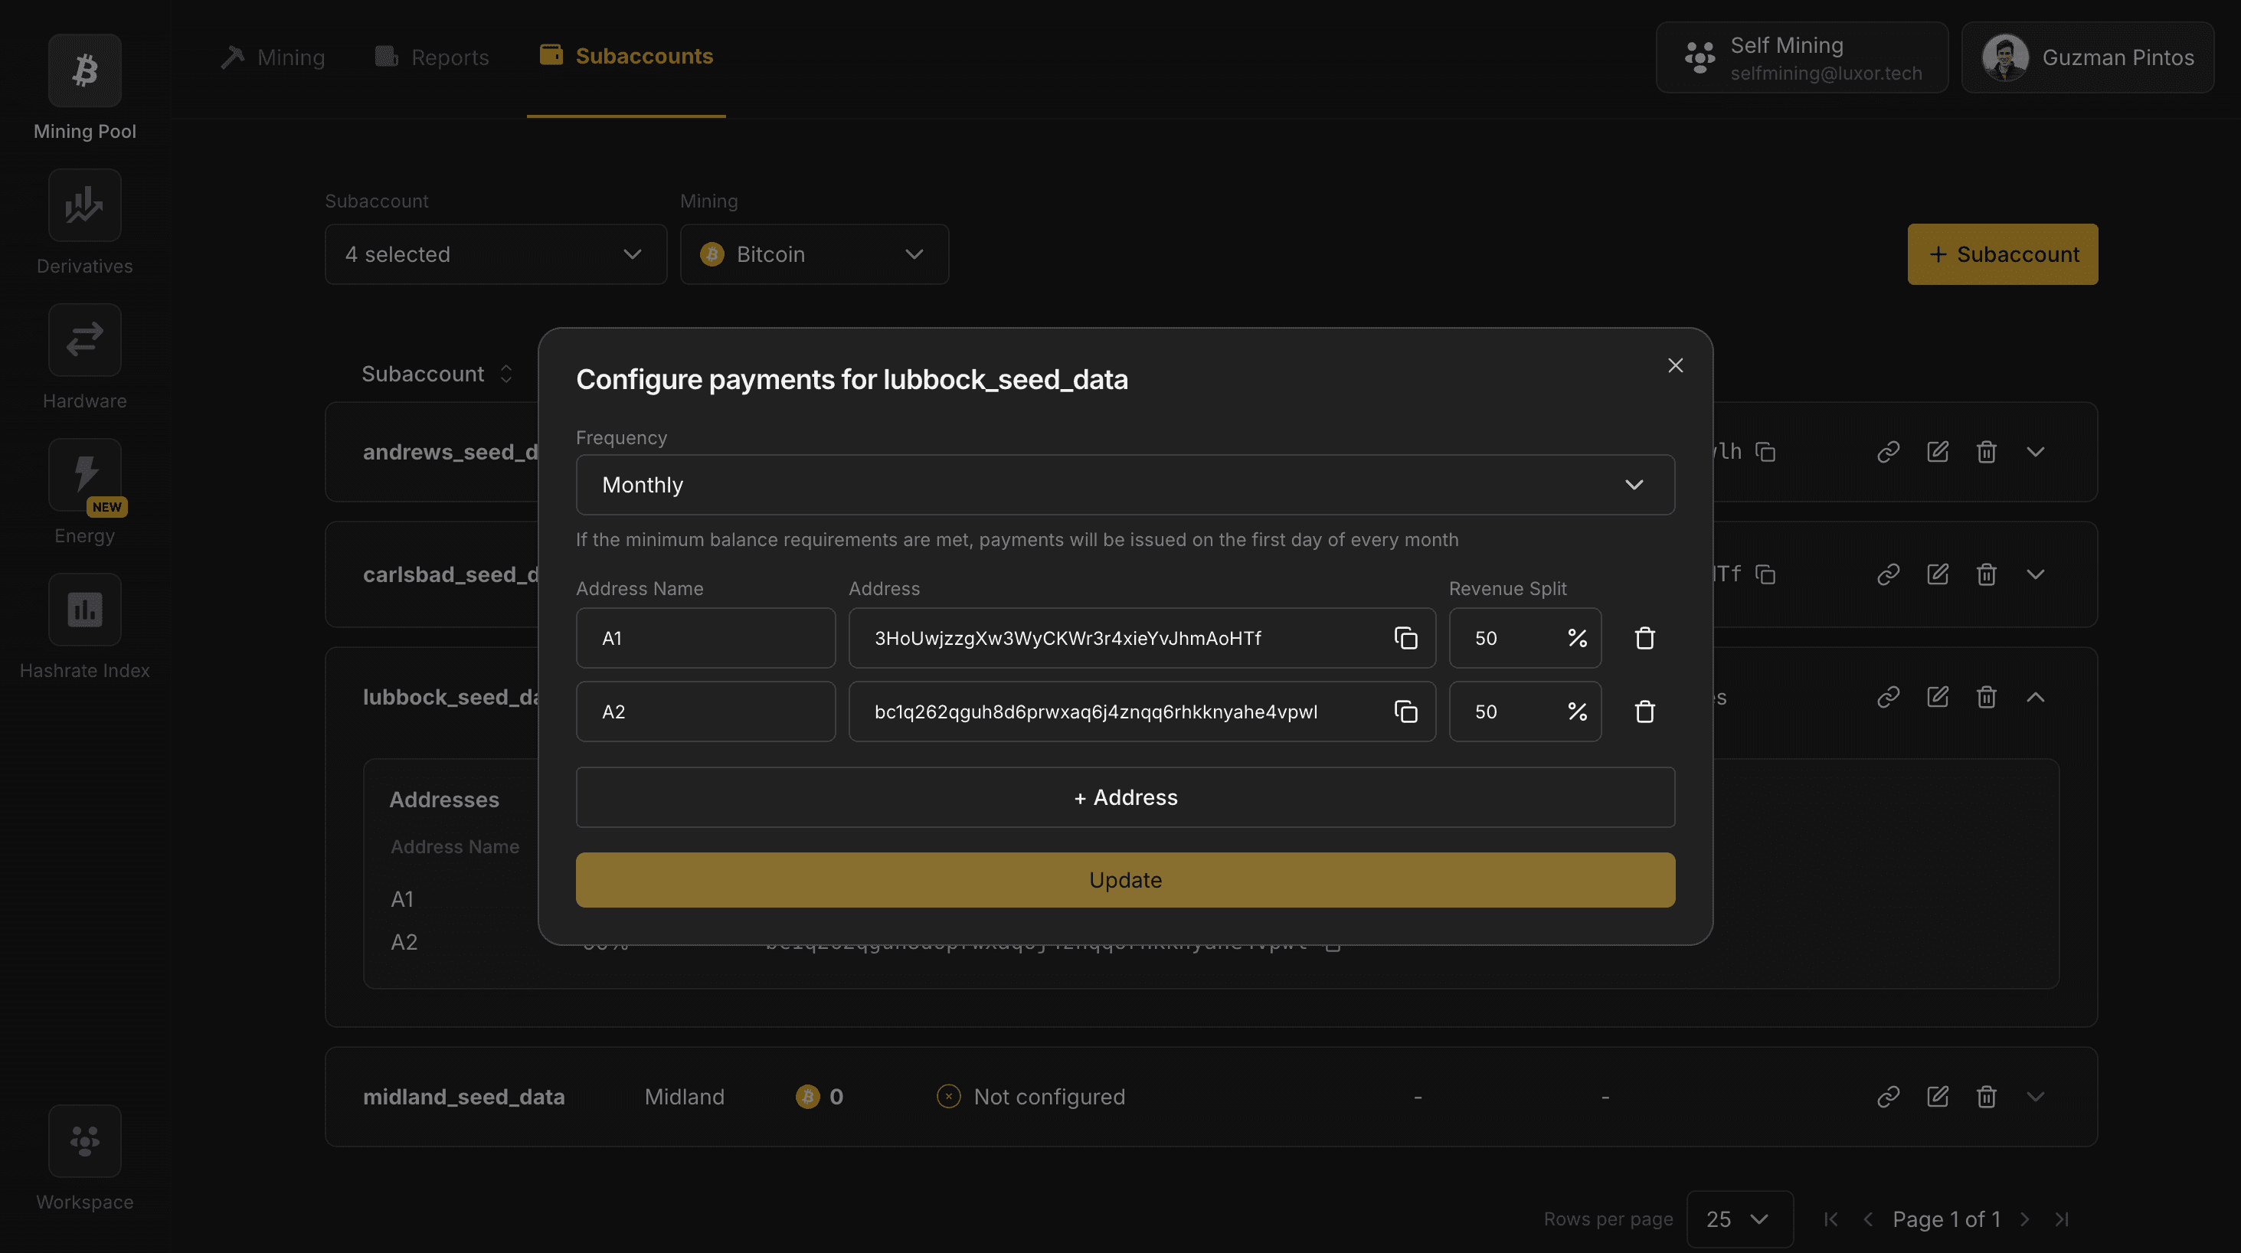The width and height of the screenshot is (2241, 1253).
Task: Click the Update button
Action: (1124, 880)
